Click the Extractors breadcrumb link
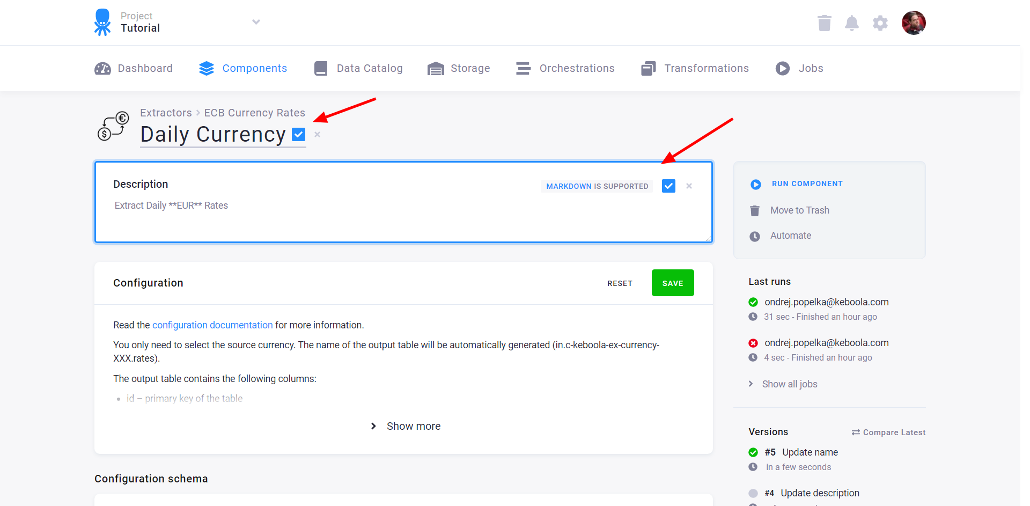The width and height of the screenshot is (1030, 506). 166,113
